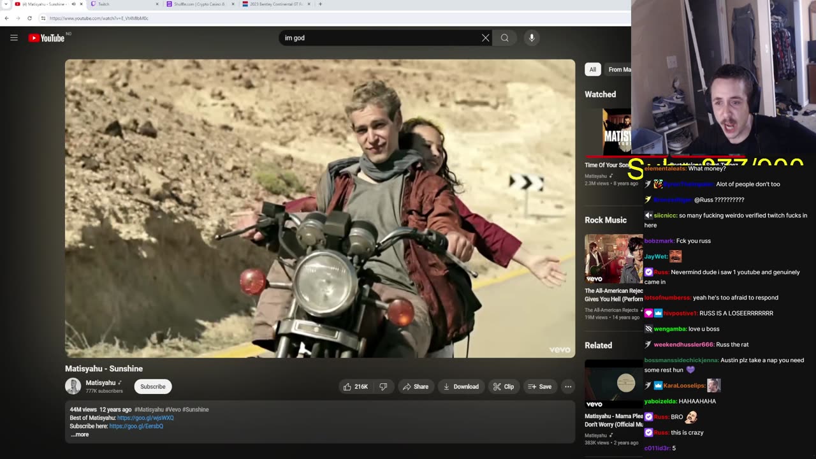This screenshot has height=459, width=816.
Task: Click 'Rock Music' section heading
Action: pyautogui.click(x=606, y=220)
